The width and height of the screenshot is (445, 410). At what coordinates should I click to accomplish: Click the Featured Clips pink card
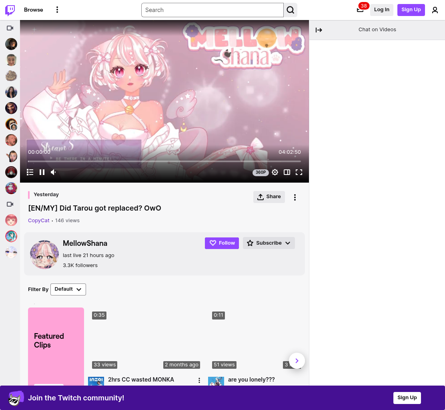point(56,346)
